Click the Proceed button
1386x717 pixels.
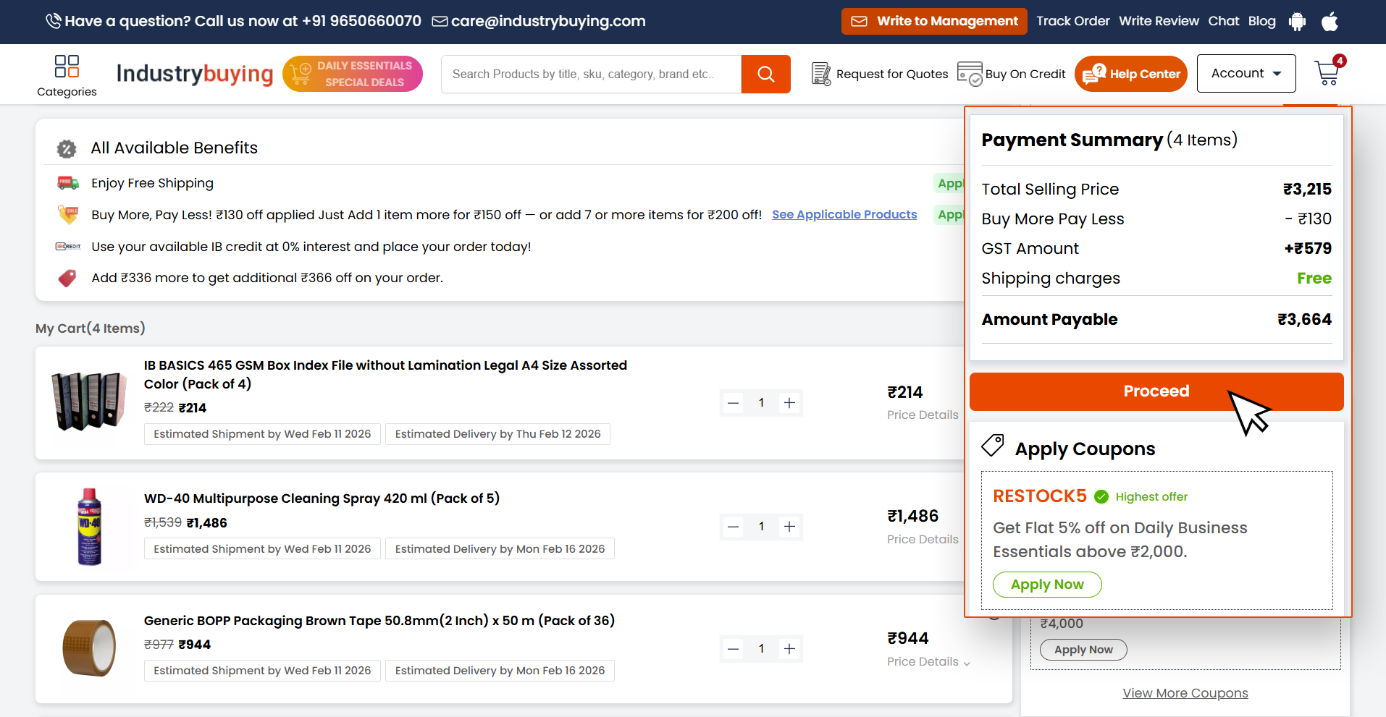(1156, 391)
